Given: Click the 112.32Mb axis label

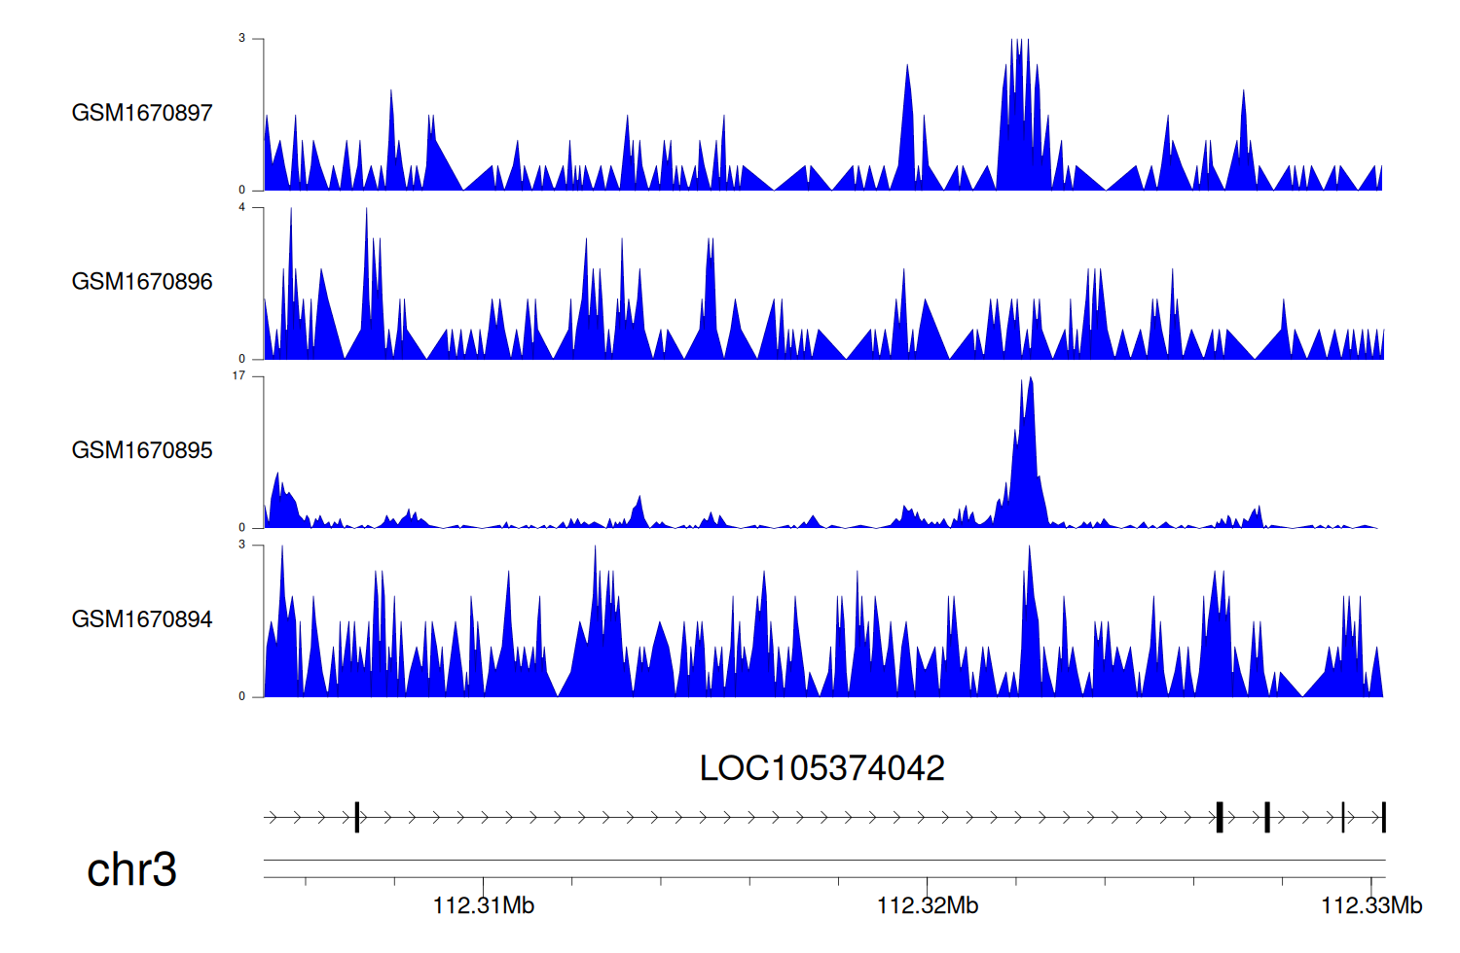Looking at the screenshot, I should 928,906.
